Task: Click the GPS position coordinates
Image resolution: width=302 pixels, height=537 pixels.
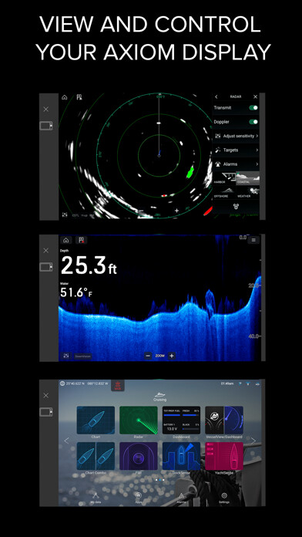Action: pyautogui.click(x=86, y=383)
